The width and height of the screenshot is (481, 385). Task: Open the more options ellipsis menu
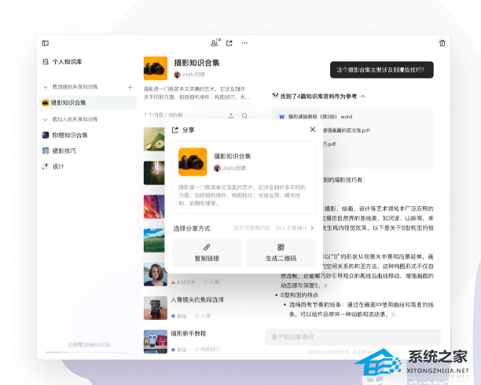click(x=244, y=43)
